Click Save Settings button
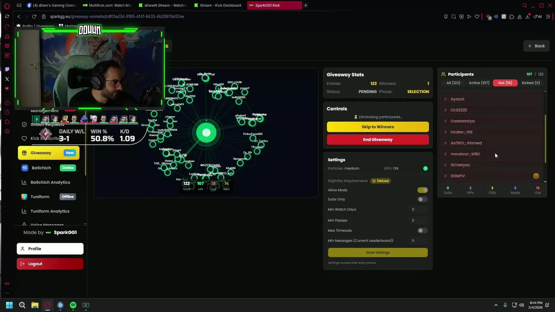 (378, 253)
